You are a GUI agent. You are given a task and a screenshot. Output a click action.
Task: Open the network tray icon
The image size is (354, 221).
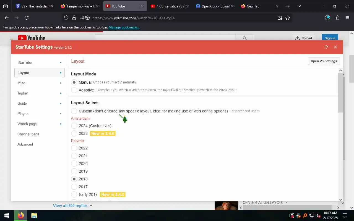pyautogui.click(x=311, y=215)
